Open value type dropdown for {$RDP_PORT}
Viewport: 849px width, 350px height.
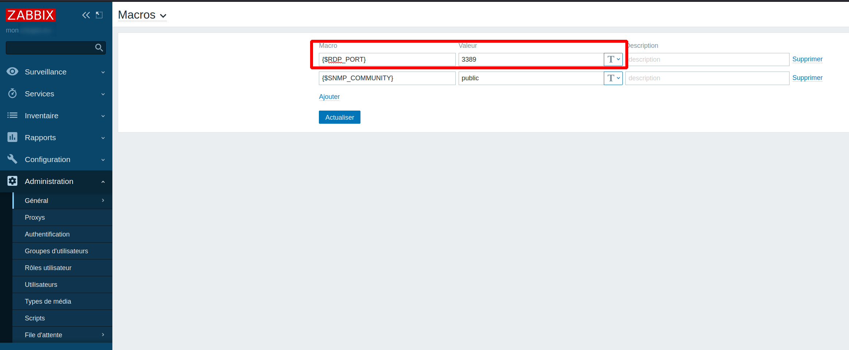click(x=613, y=59)
